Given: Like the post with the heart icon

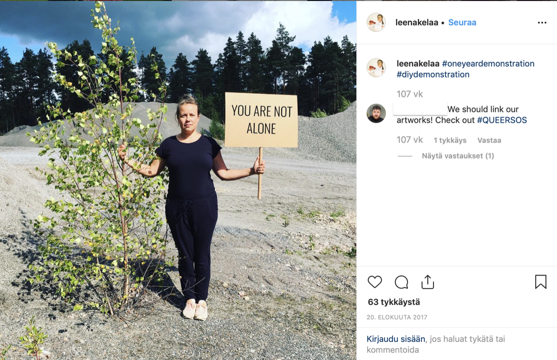Looking at the screenshot, I should (375, 282).
